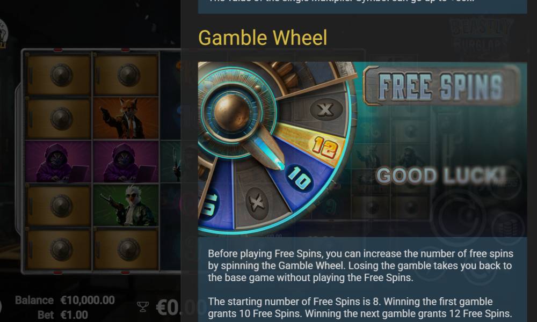Viewport: 537px width, 322px height.
Task: Click the Gamble Wheel heading
Action: 263,38
